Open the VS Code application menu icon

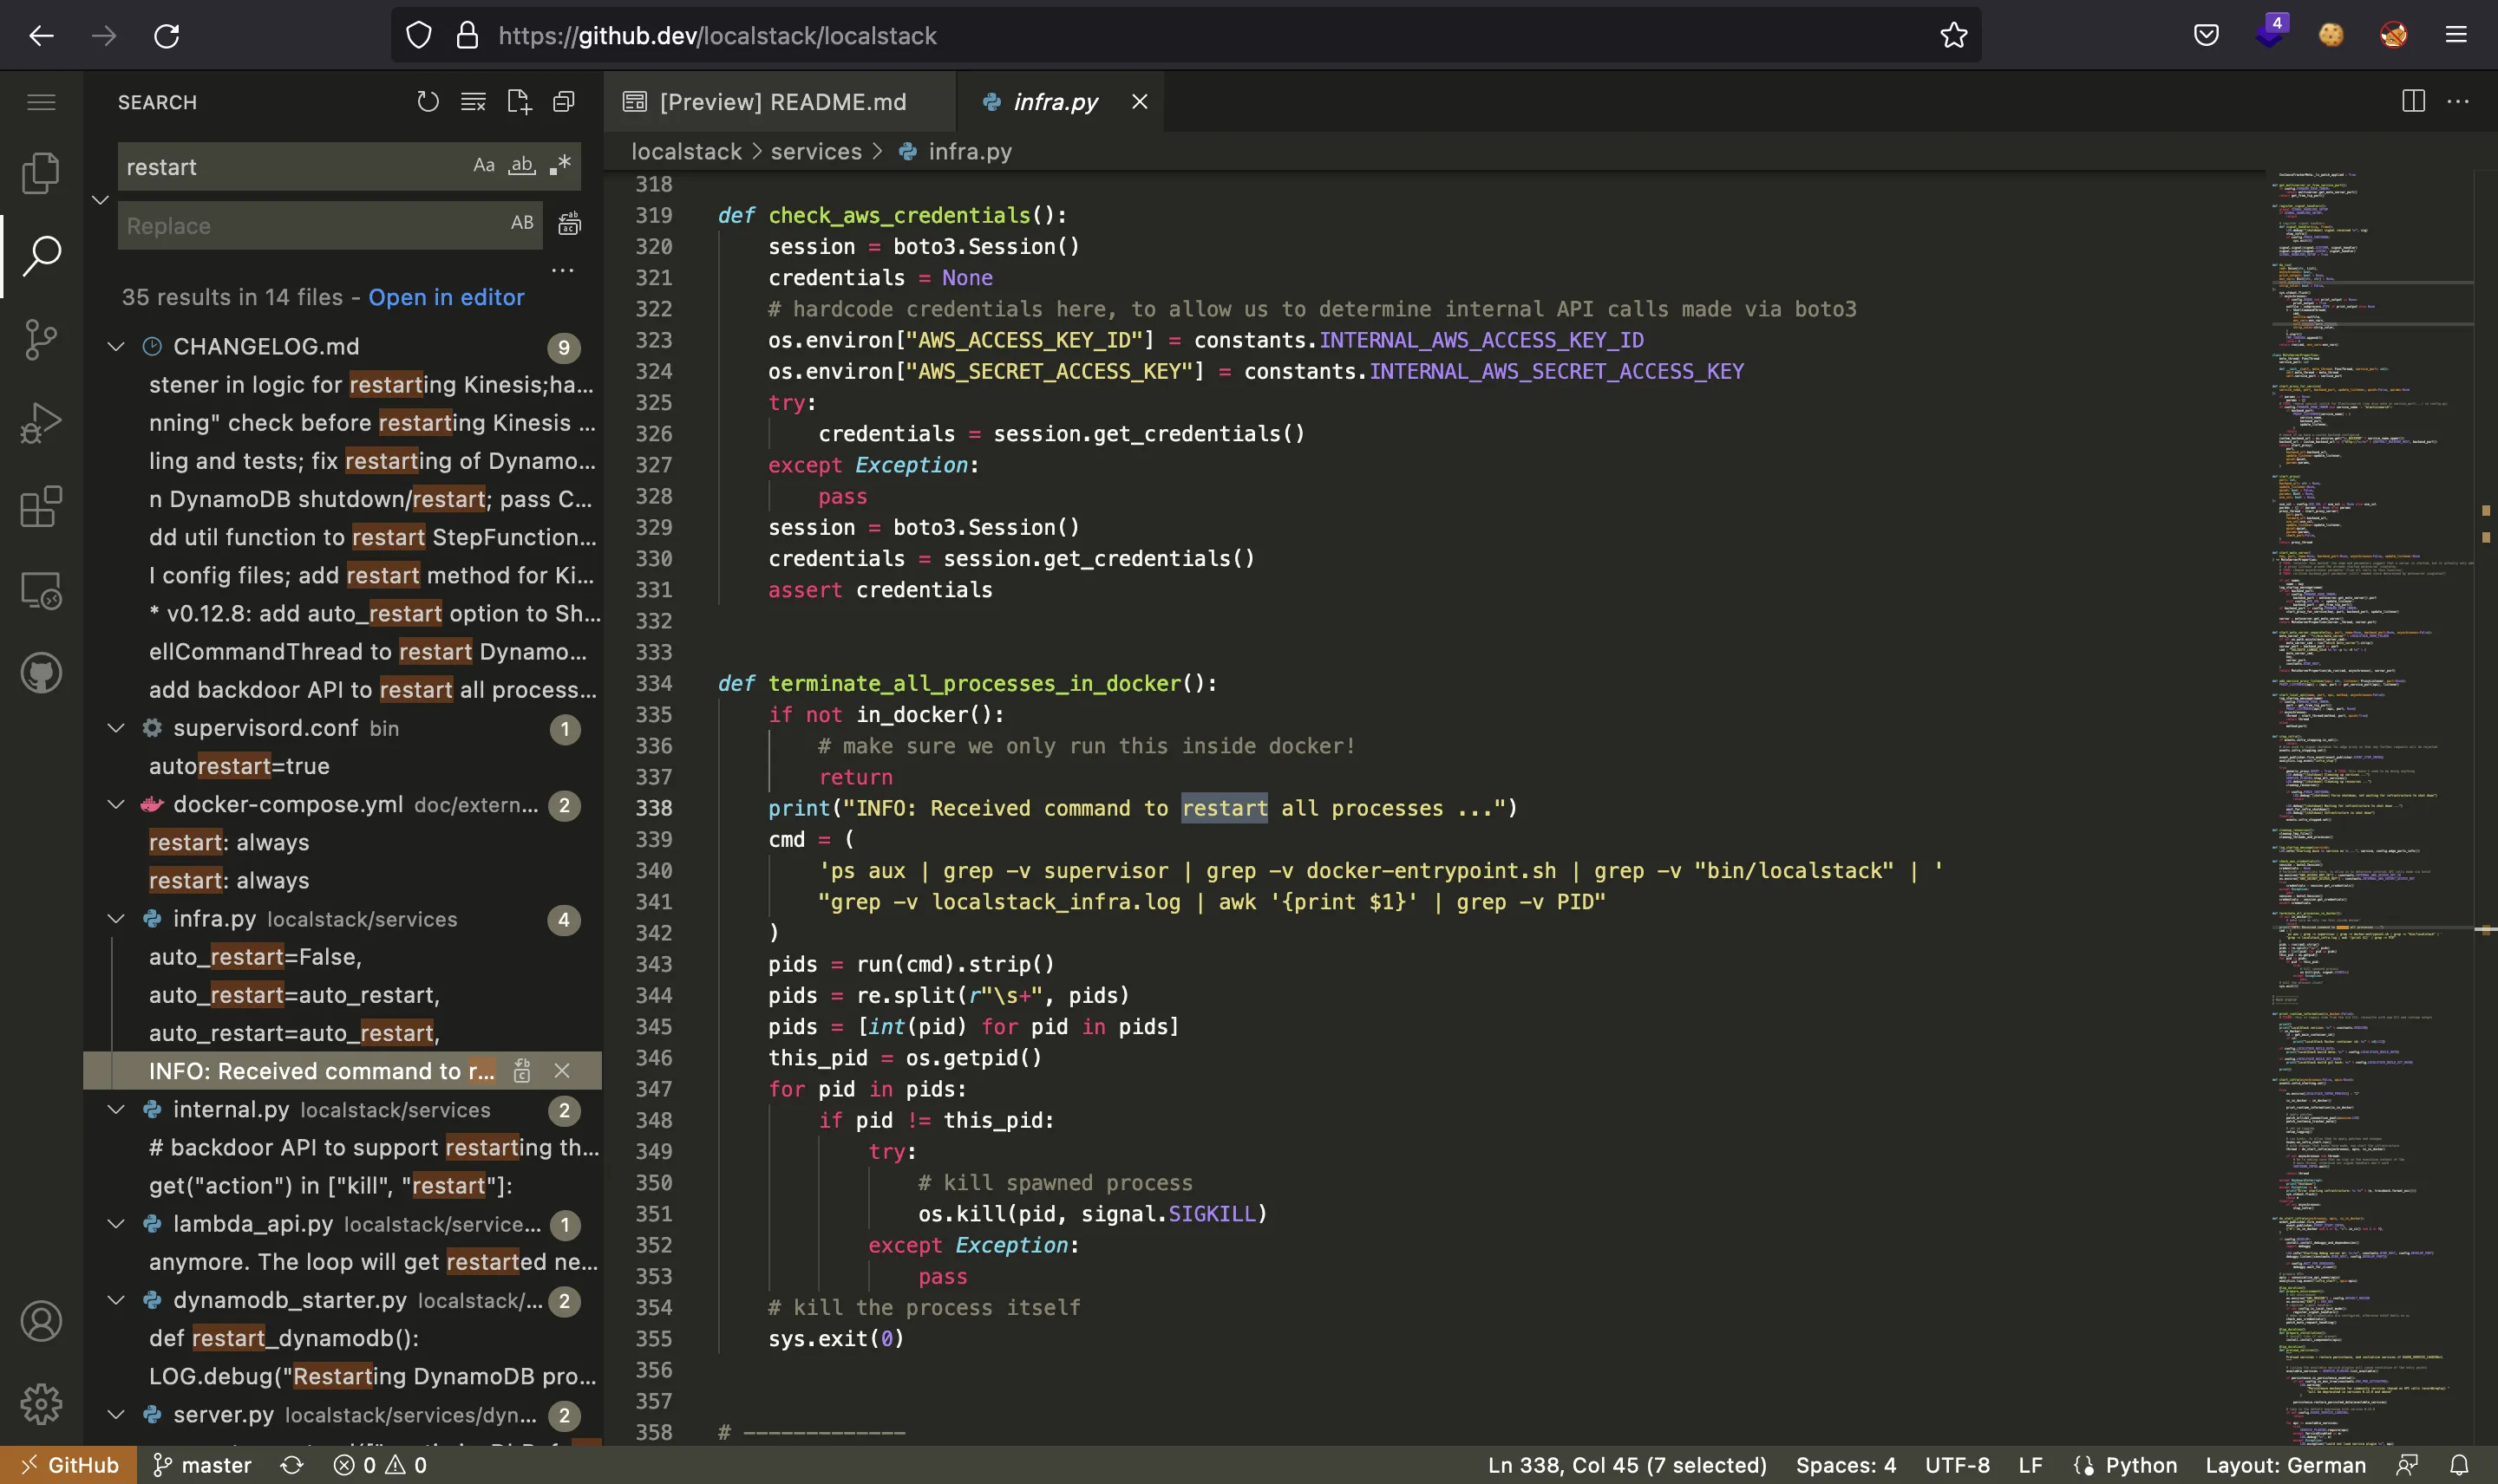point(41,102)
